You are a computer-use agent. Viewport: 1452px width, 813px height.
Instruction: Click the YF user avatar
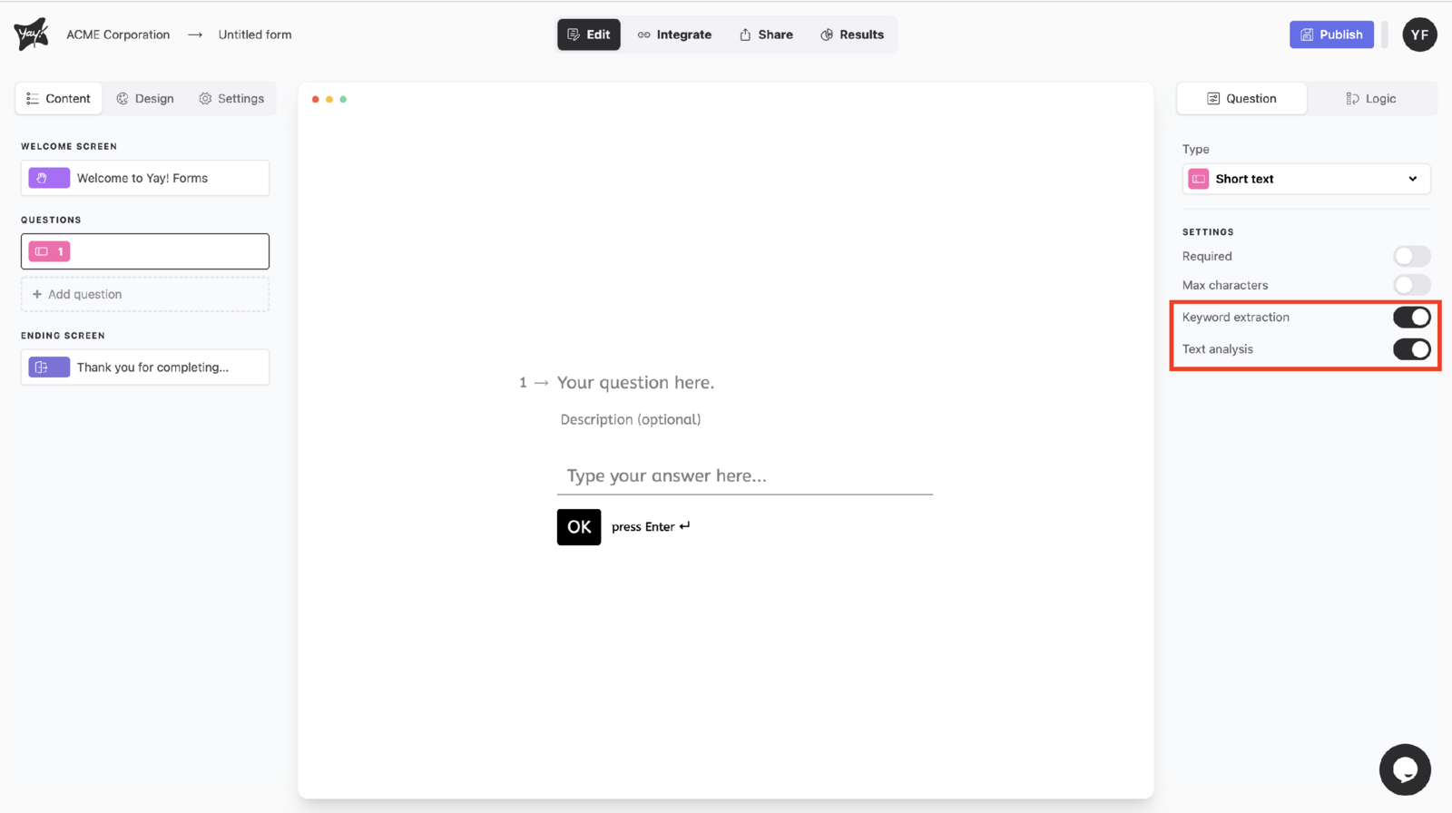[x=1419, y=34]
